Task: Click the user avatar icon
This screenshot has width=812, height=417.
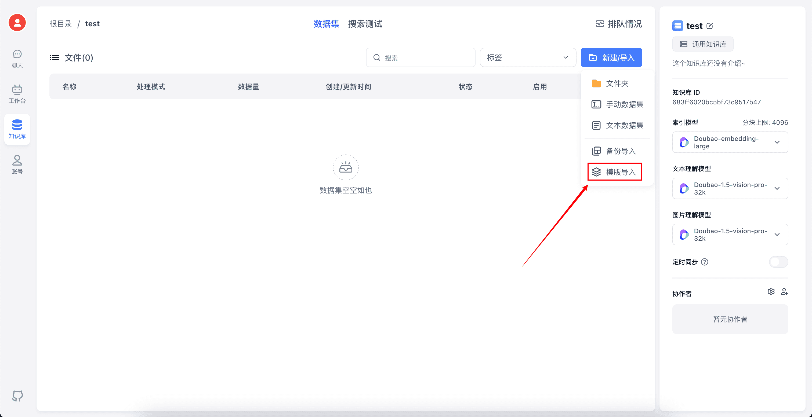Action: tap(17, 23)
